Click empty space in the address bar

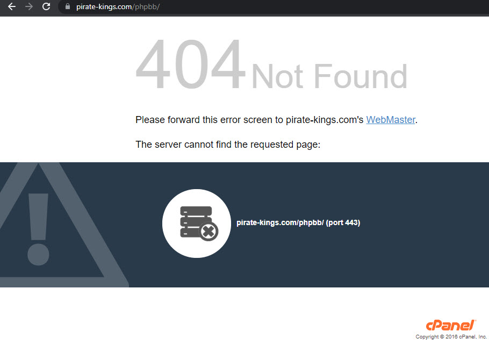point(312,6)
